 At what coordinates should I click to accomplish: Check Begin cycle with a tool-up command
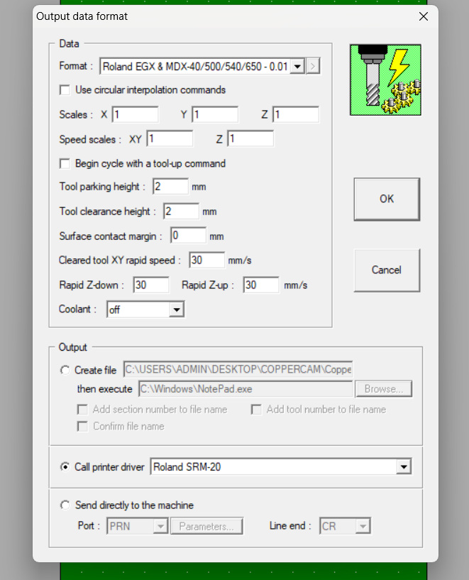pyautogui.click(x=65, y=163)
